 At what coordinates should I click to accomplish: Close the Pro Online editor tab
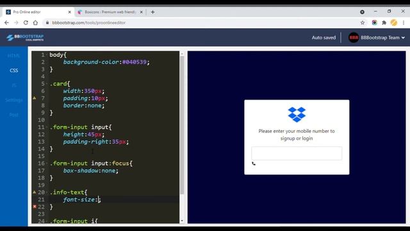[69, 12]
